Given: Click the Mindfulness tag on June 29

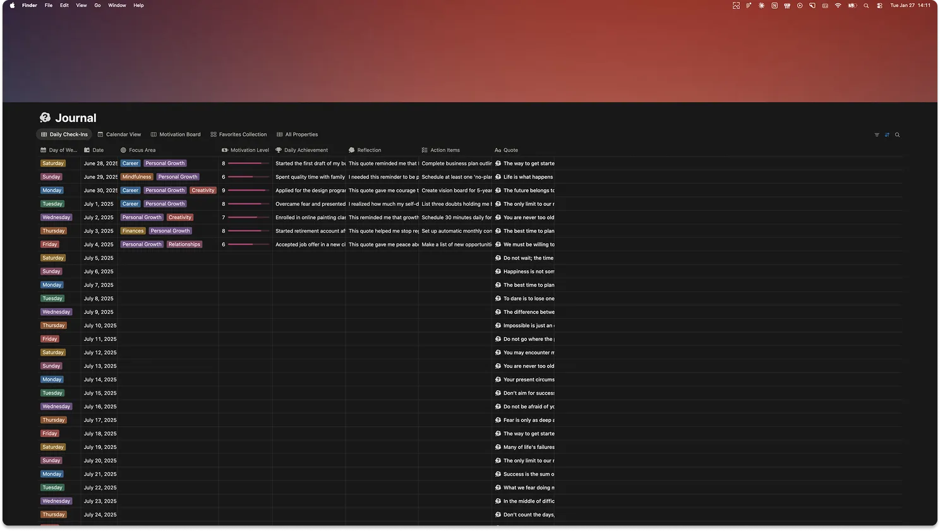Looking at the screenshot, I should pos(136,177).
